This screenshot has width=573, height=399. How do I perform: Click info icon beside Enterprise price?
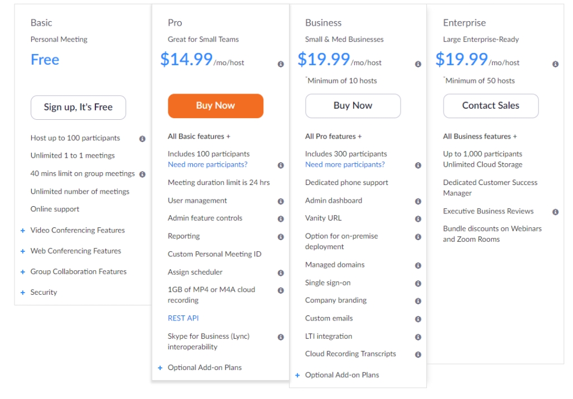point(555,64)
